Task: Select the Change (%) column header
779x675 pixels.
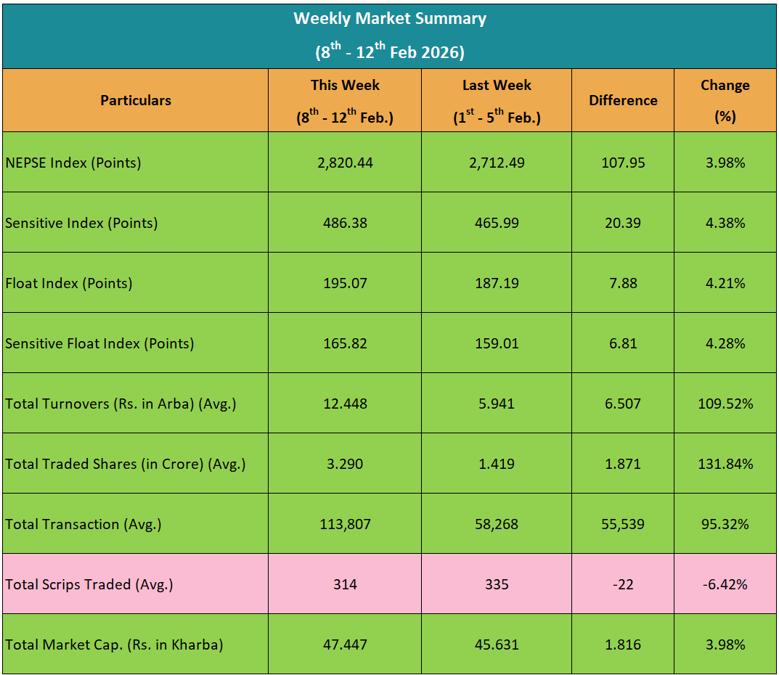Action: click(x=725, y=101)
